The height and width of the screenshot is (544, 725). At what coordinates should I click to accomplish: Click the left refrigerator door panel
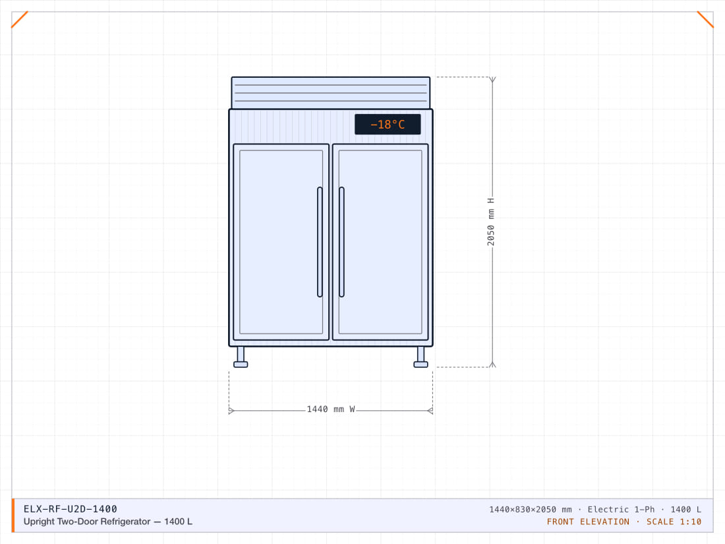point(281,242)
